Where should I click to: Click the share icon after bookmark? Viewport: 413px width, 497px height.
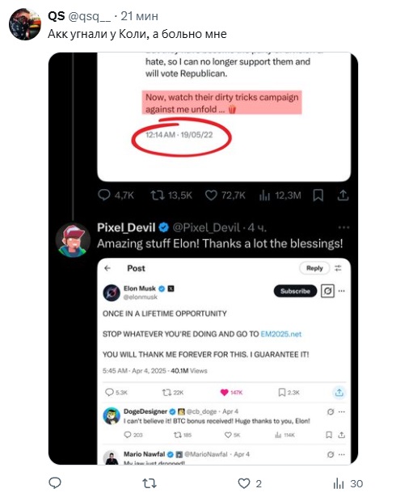point(343,196)
